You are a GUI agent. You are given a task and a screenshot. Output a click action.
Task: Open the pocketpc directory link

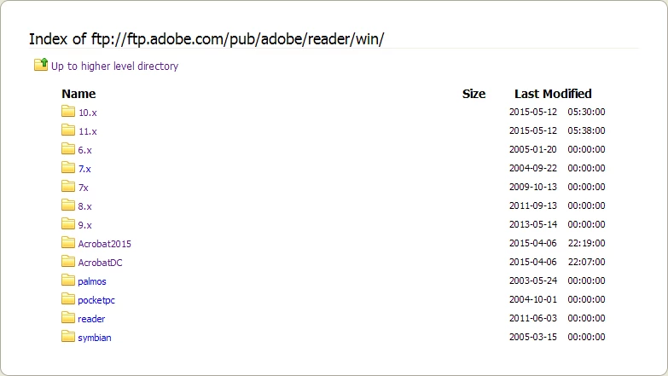click(96, 300)
